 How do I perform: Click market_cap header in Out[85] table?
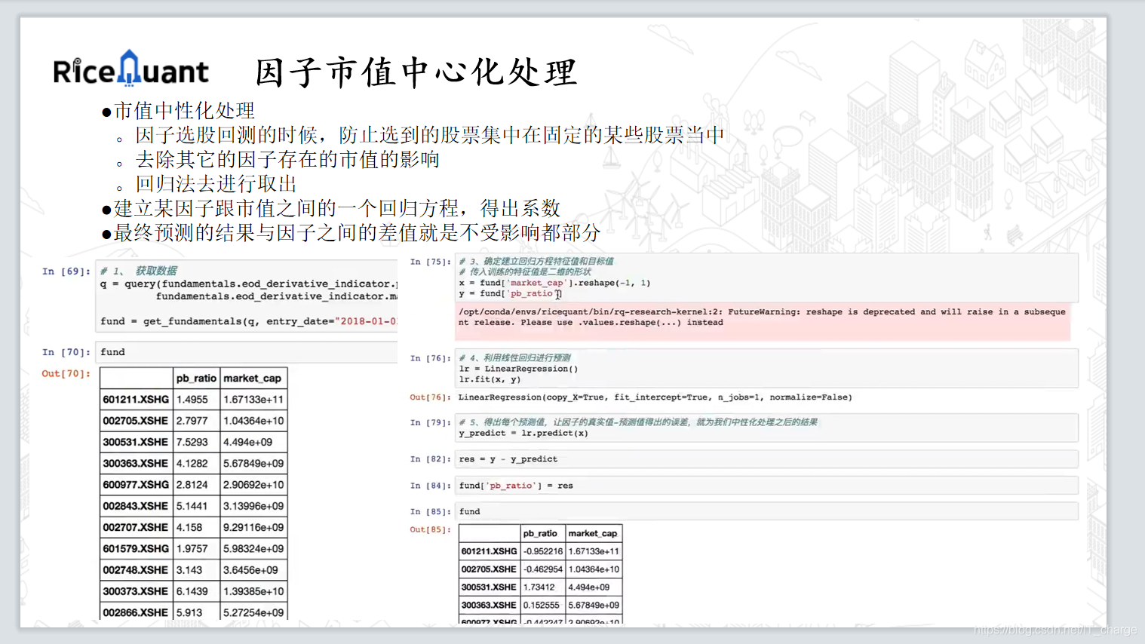[x=593, y=533]
